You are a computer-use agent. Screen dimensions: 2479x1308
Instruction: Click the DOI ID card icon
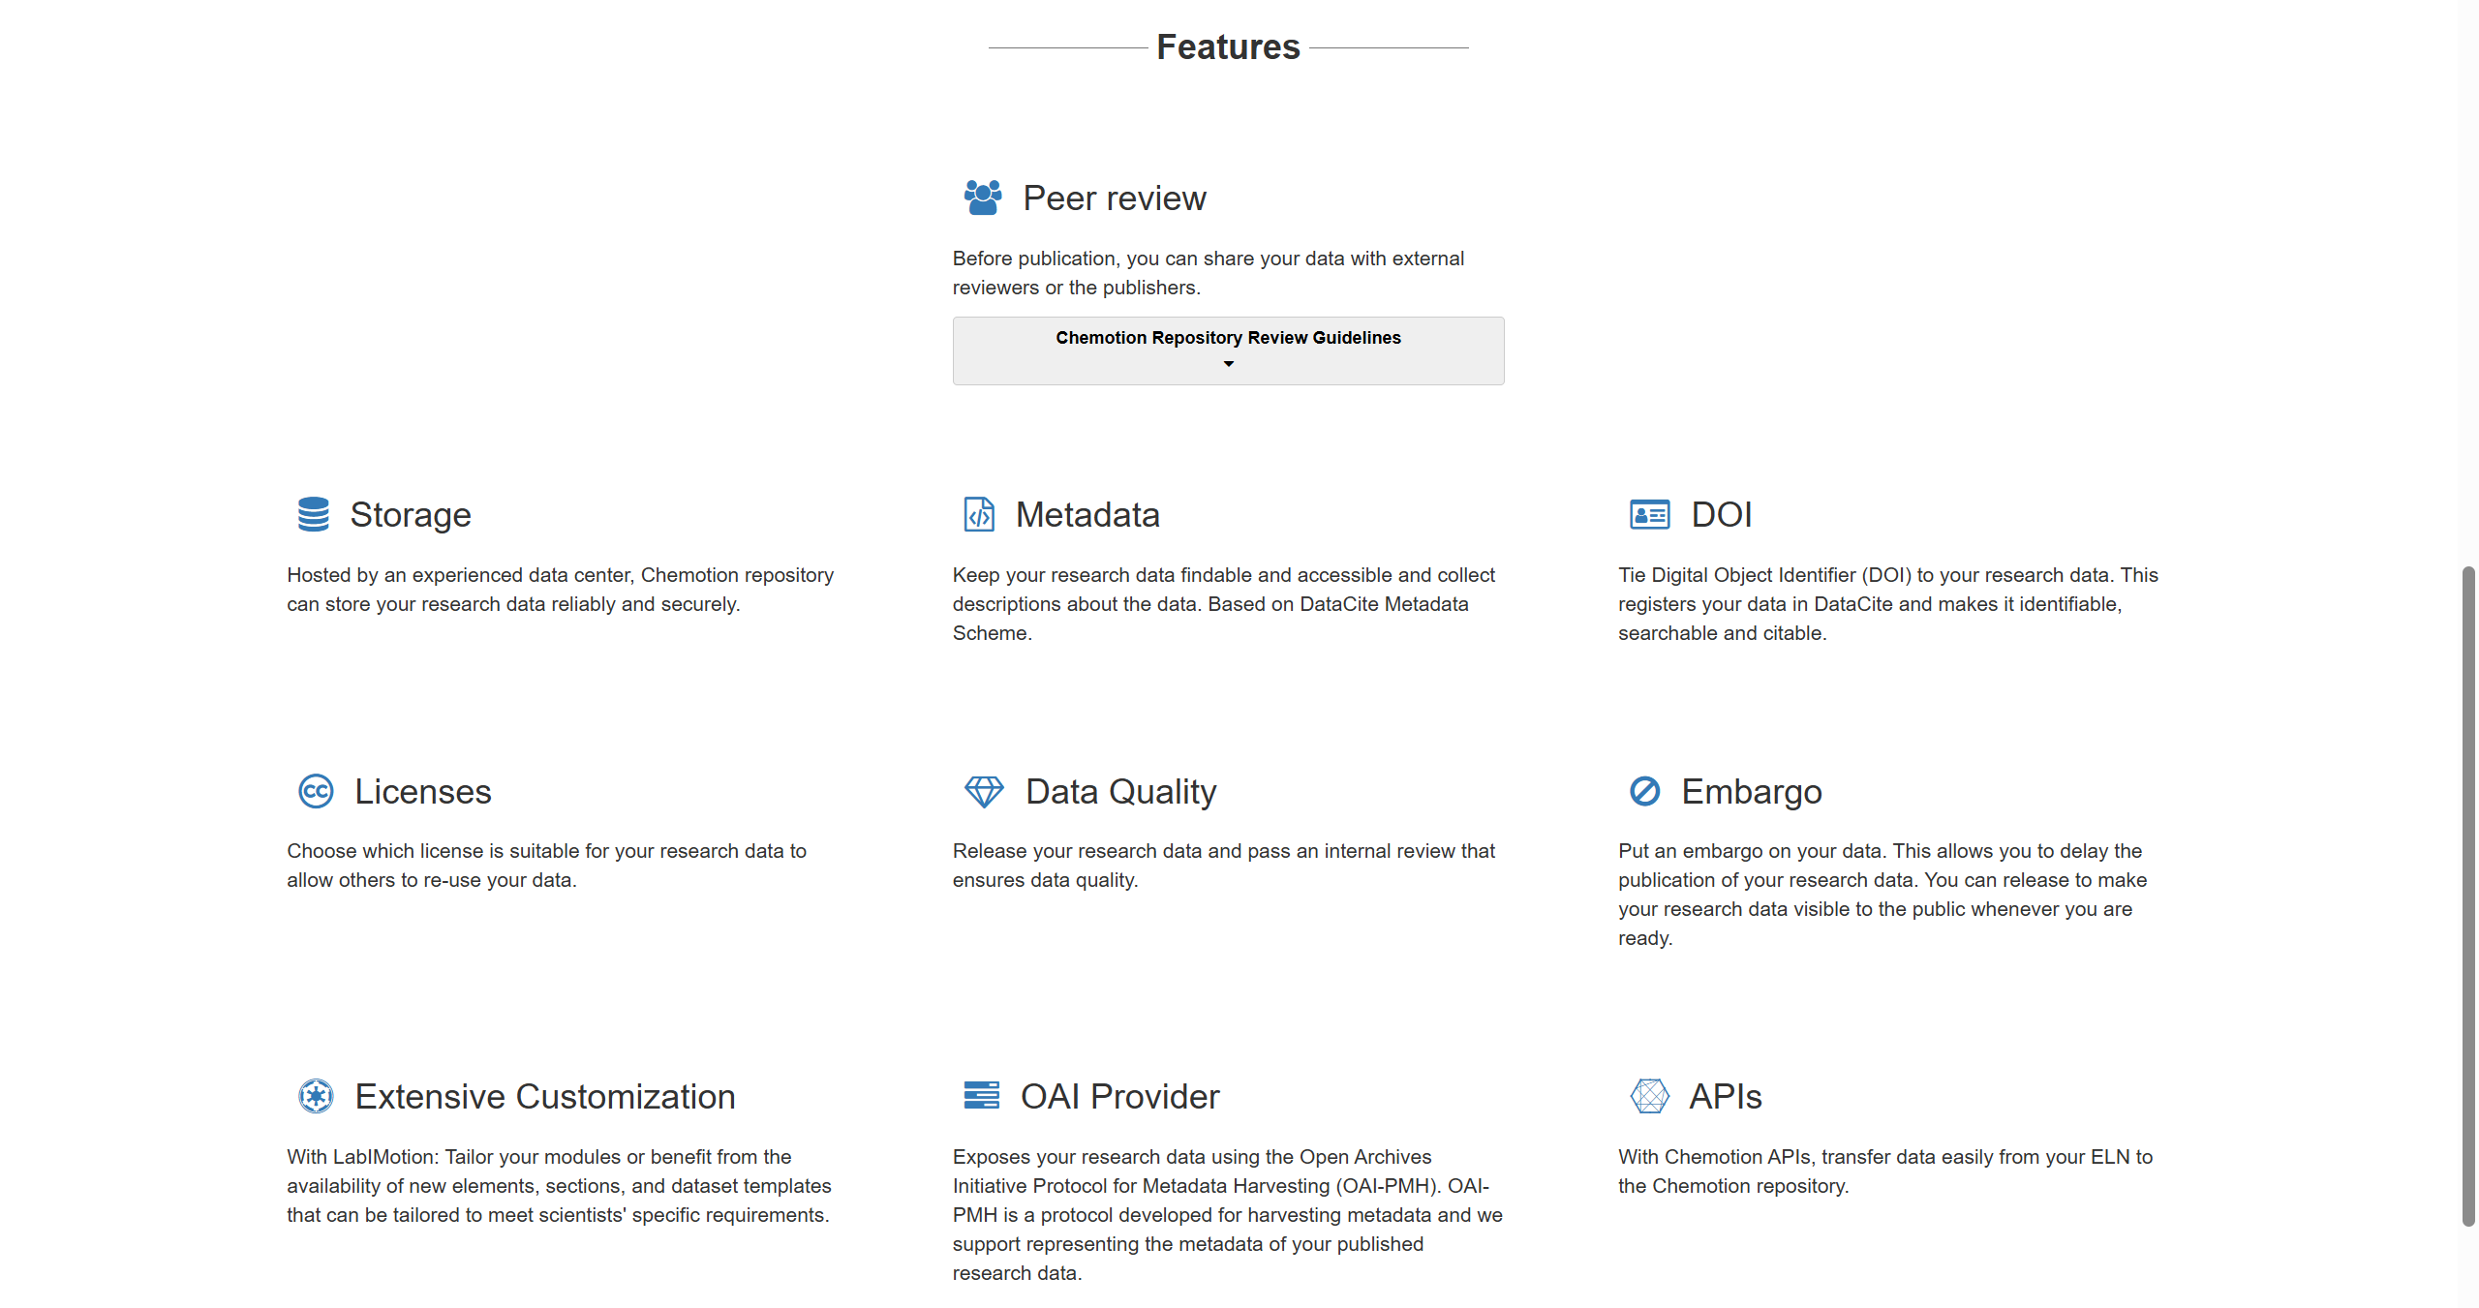point(1649,514)
